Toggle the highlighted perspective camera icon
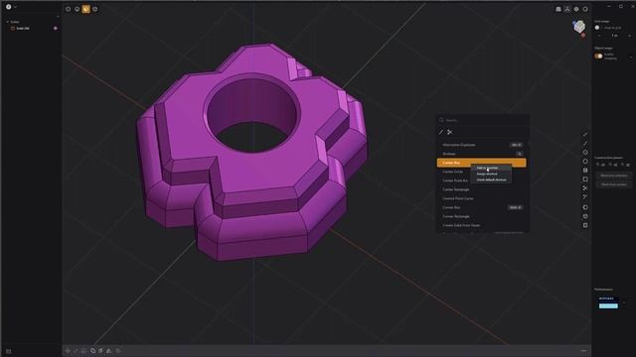636x357 pixels. tap(567, 9)
